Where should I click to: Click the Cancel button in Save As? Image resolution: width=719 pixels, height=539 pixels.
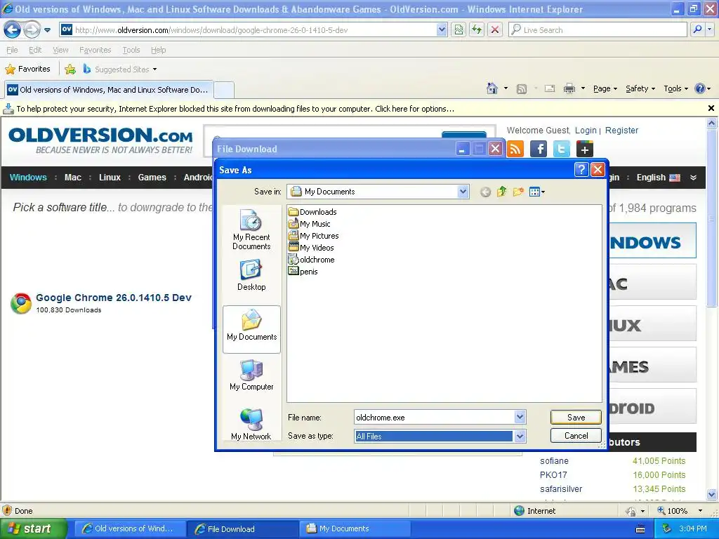click(576, 436)
